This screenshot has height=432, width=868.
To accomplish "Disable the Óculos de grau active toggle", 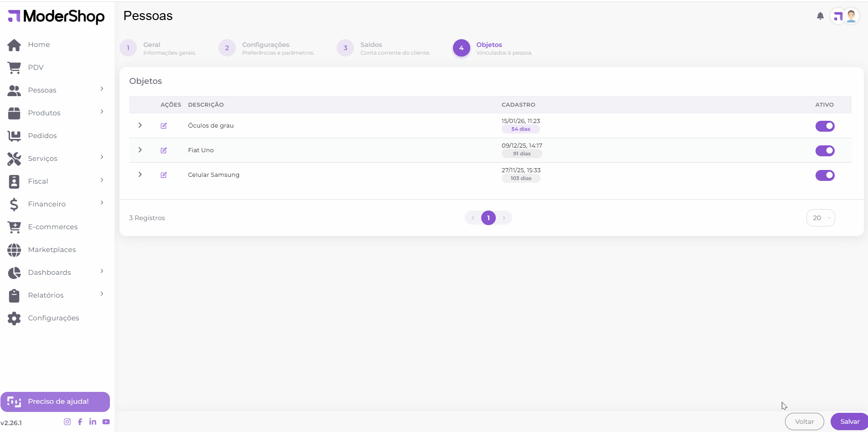I will pyautogui.click(x=825, y=126).
